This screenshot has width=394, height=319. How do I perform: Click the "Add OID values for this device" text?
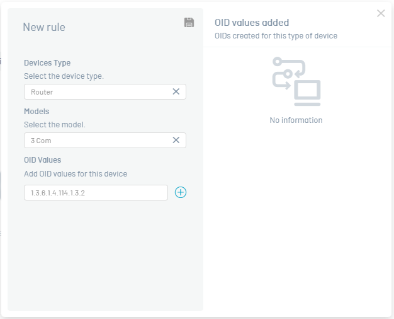(x=76, y=174)
